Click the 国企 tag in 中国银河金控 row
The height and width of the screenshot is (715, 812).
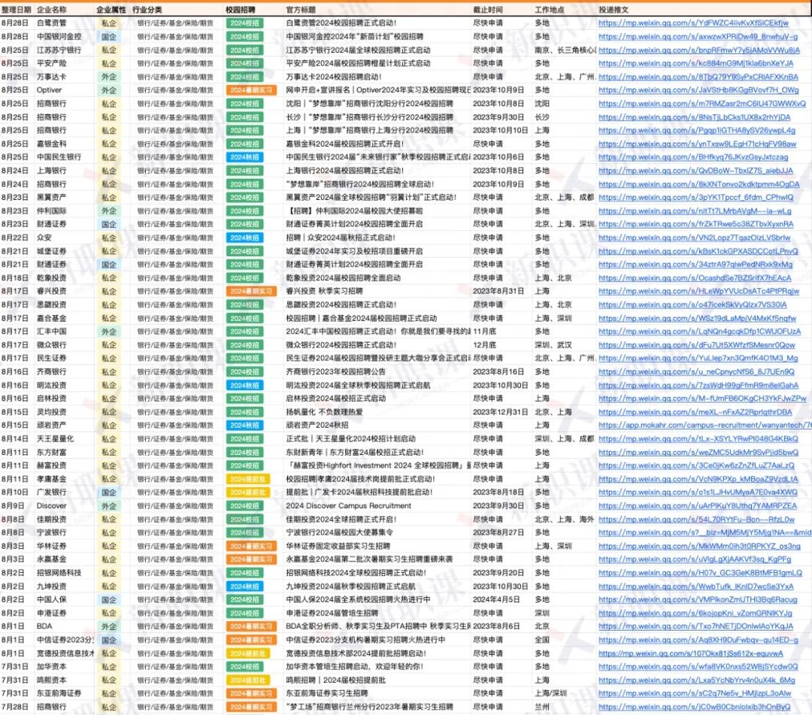[x=109, y=37]
